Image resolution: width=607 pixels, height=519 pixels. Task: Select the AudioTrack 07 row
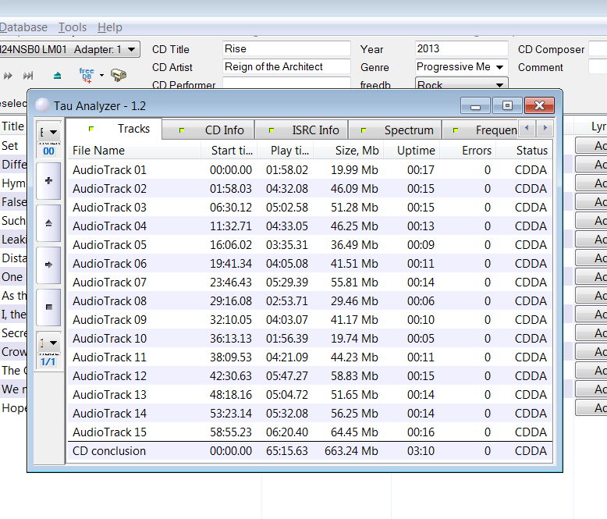(x=310, y=283)
